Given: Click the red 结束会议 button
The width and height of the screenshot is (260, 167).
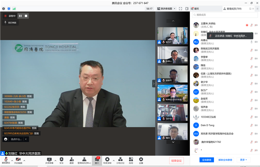Looking at the screenshot, I should tap(176, 160).
